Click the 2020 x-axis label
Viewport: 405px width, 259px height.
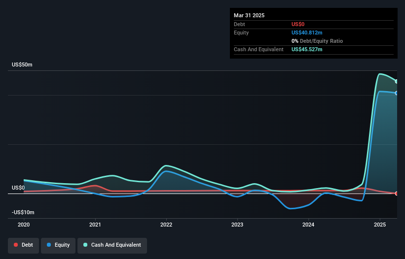(x=24, y=225)
